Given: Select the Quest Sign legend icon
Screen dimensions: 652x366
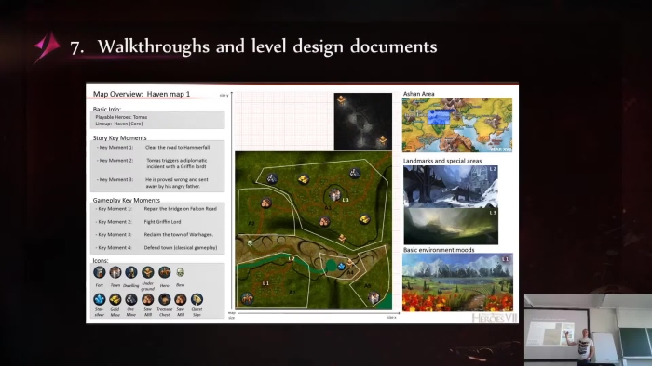Looking at the screenshot, I should (x=197, y=299).
